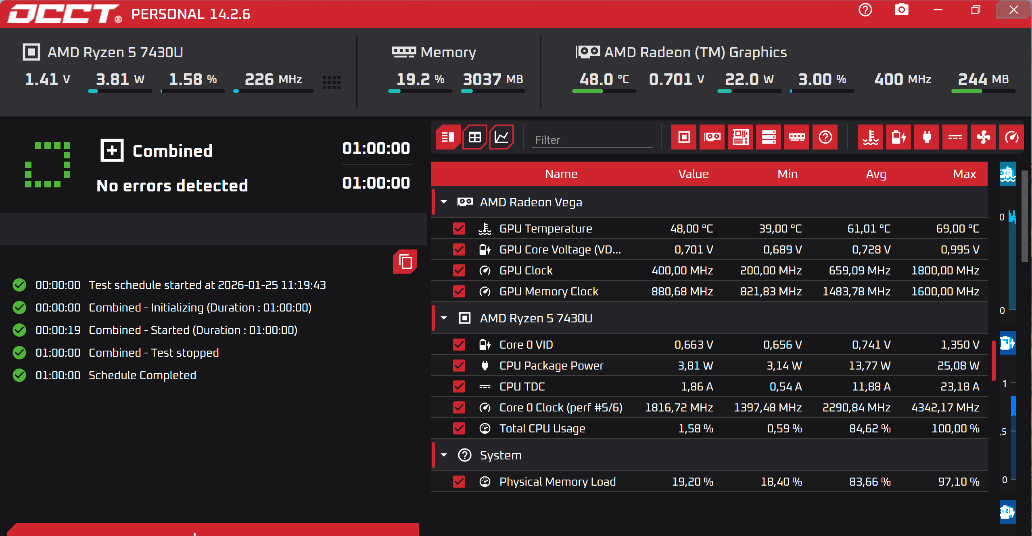Filter sensors by temperature icon

pyautogui.click(x=870, y=137)
